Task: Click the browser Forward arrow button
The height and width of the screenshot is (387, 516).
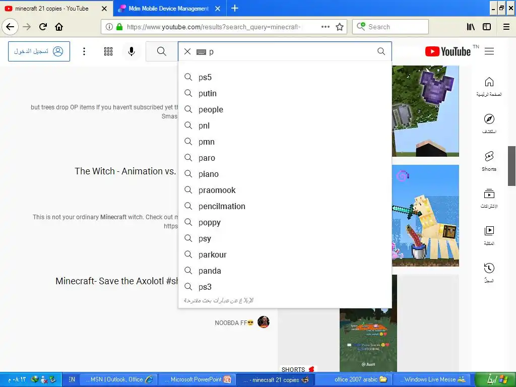Action: [x=27, y=27]
